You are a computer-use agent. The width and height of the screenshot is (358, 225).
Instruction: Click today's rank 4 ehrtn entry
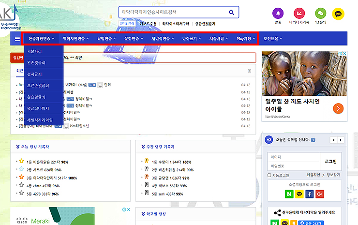coord(43,186)
